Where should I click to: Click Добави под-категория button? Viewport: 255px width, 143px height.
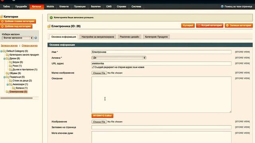(16, 26)
